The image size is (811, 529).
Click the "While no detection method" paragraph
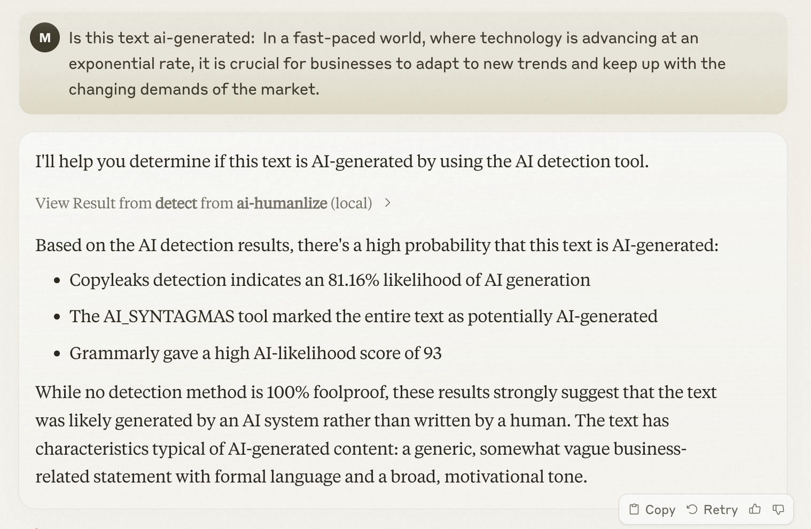[x=376, y=434]
